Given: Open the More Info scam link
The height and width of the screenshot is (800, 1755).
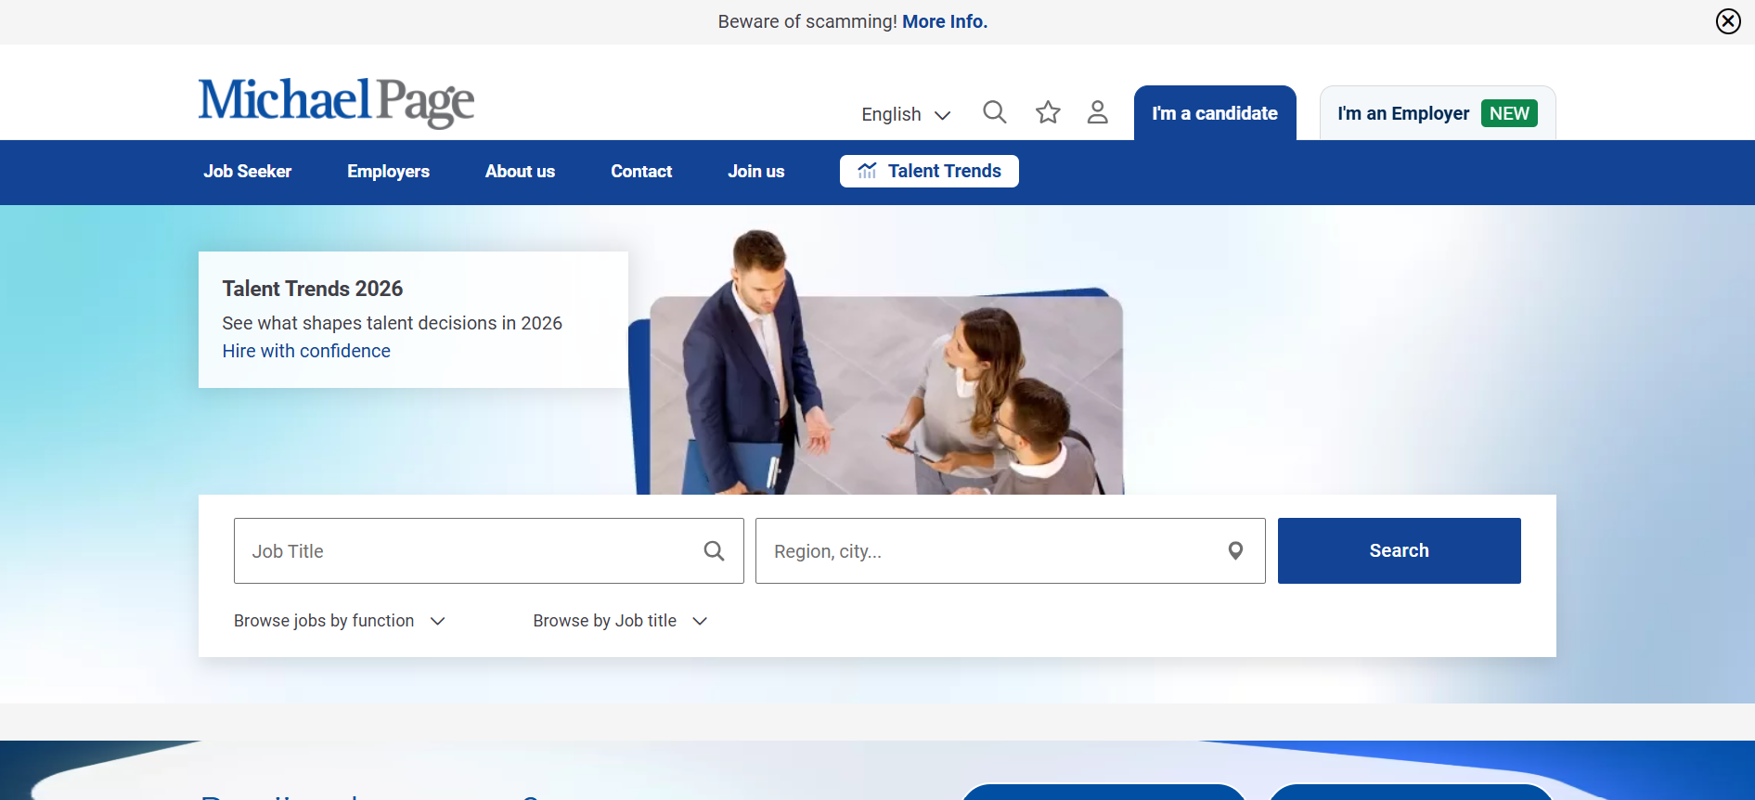Looking at the screenshot, I should point(945,21).
